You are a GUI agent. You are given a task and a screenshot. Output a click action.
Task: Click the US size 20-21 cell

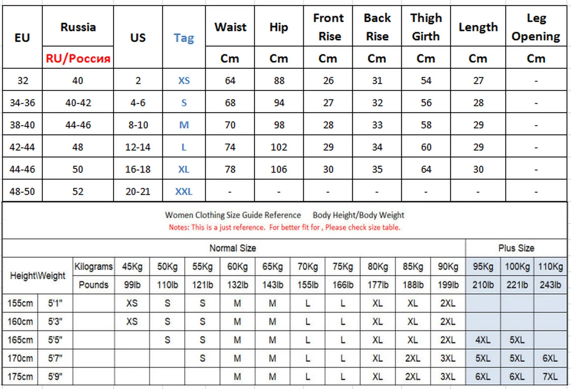138,191
